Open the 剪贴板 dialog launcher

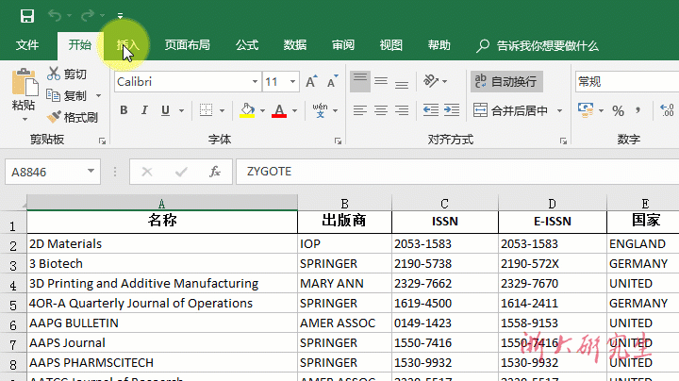(102, 141)
